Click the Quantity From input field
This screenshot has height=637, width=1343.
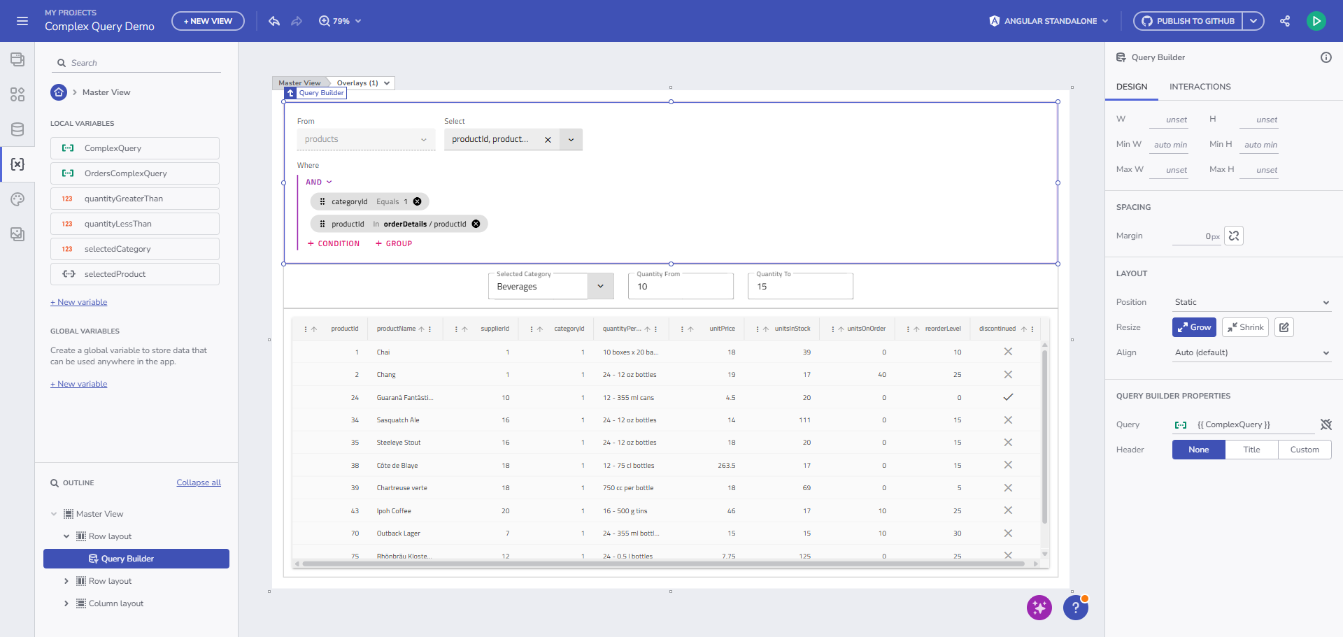click(680, 287)
